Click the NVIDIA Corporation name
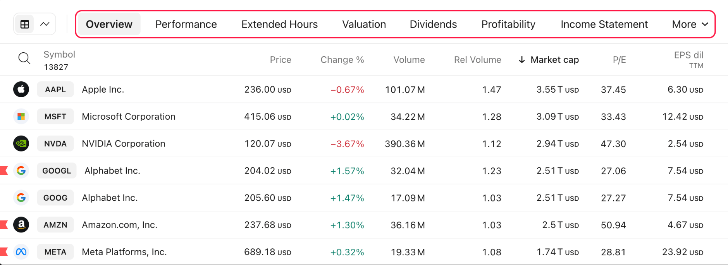This screenshot has height=265, width=728. pyautogui.click(x=124, y=144)
